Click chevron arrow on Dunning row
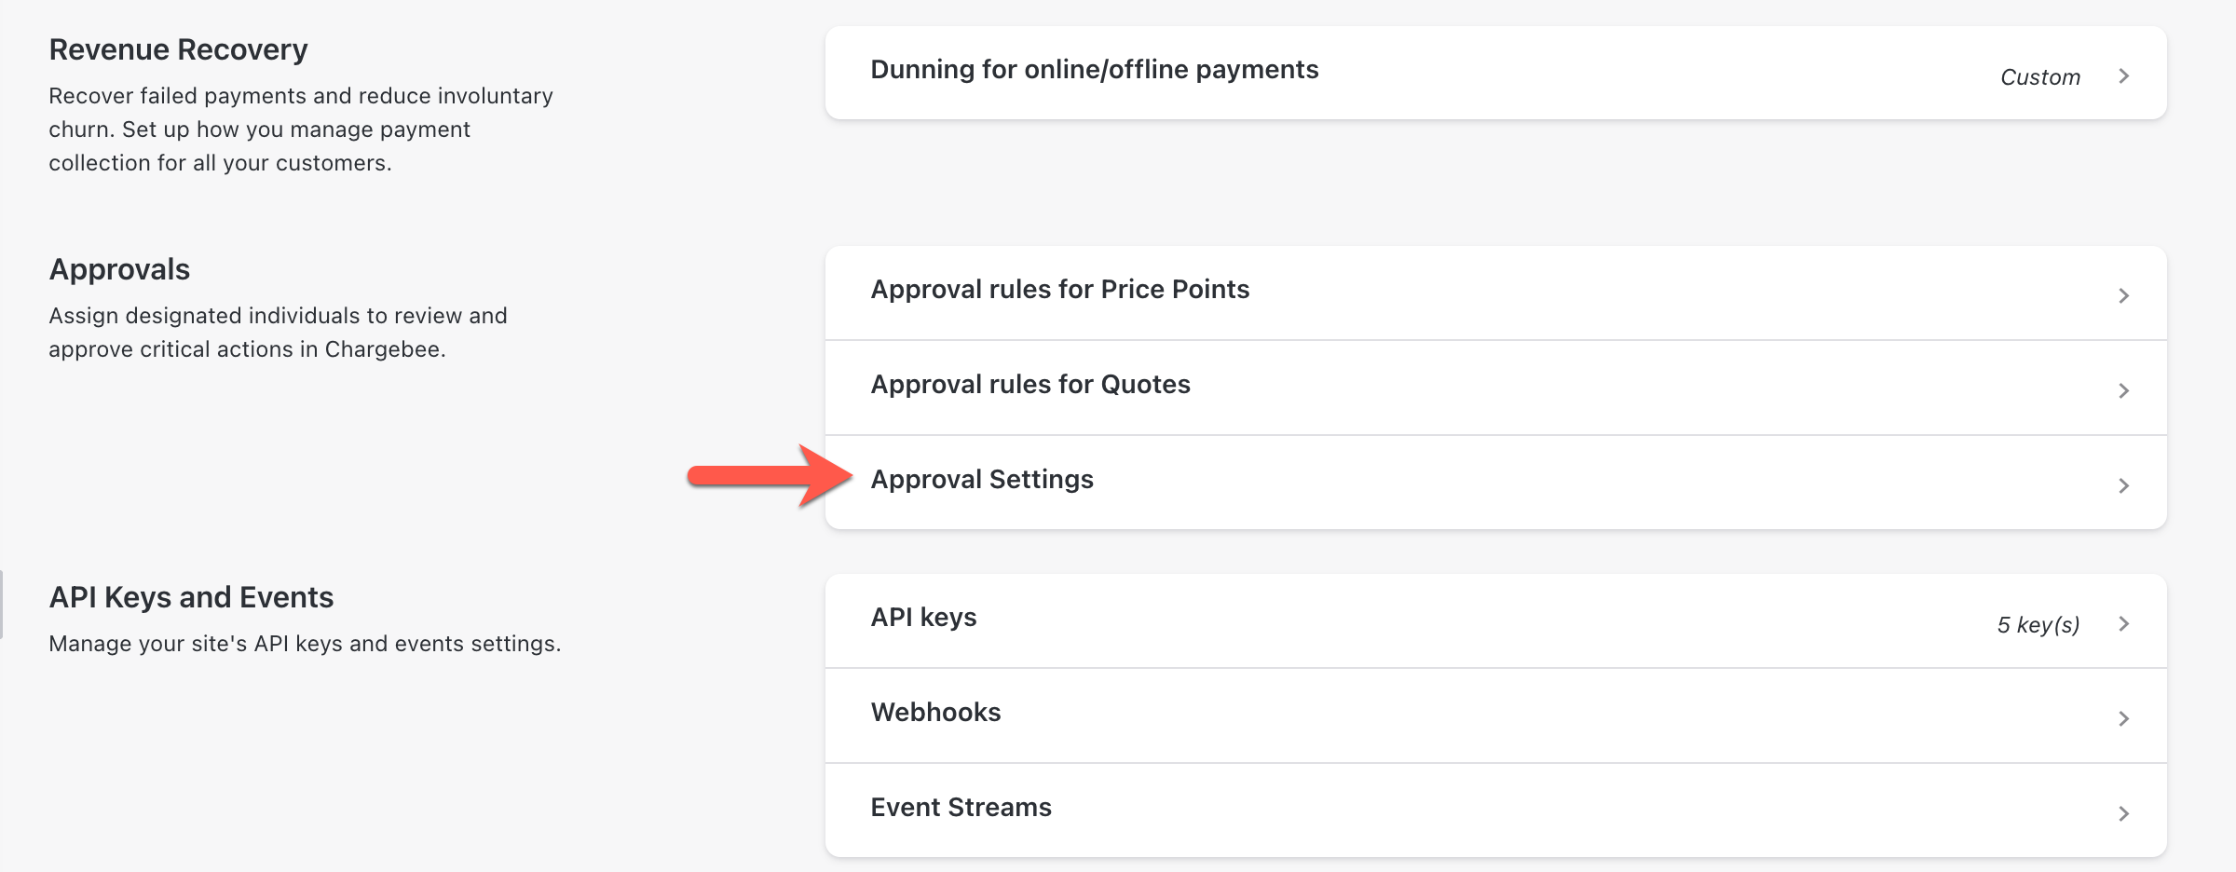This screenshot has height=872, width=2236. [2123, 76]
